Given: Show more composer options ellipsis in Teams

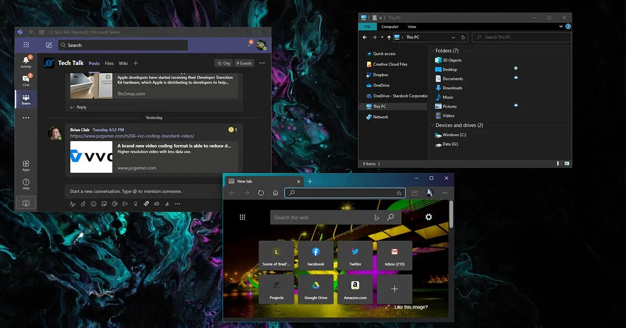Looking at the screenshot, I should (x=177, y=204).
